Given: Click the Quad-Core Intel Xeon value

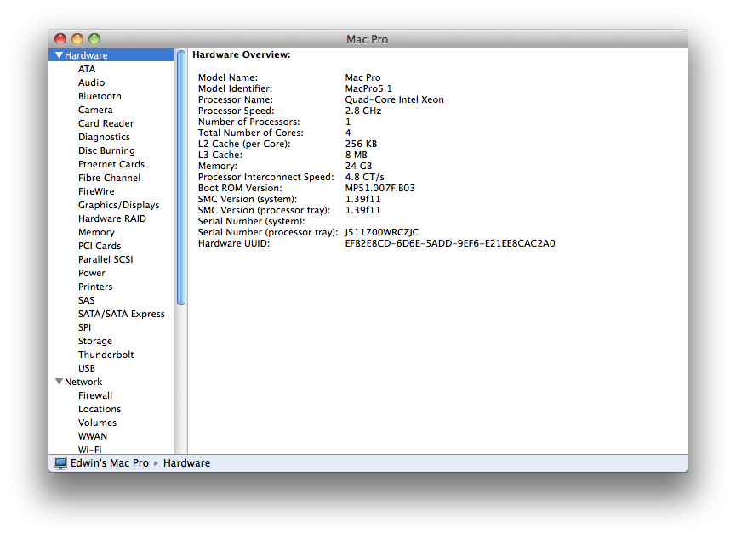Looking at the screenshot, I should 394,100.
